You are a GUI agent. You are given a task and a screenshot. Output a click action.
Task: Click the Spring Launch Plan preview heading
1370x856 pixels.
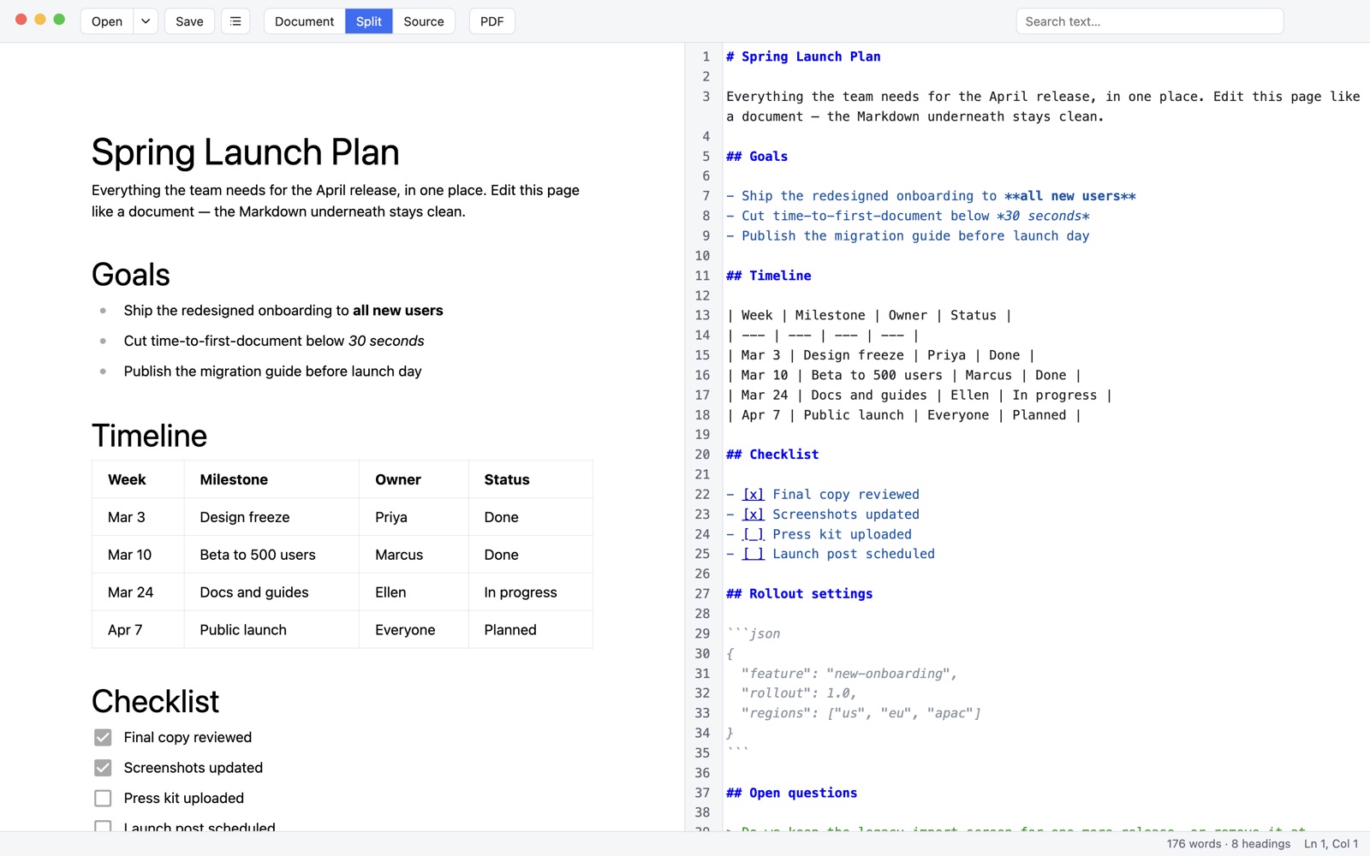point(245,152)
